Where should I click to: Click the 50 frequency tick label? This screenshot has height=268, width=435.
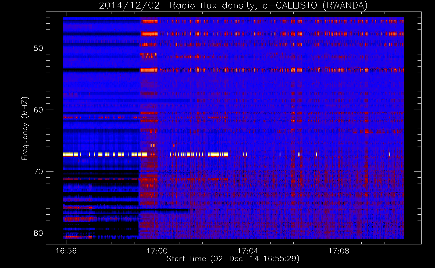tap(38, 48)
